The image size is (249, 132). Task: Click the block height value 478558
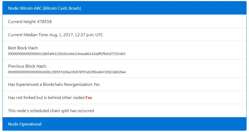[44, 21]
